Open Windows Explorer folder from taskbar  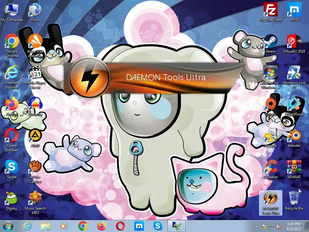(46, 226)
